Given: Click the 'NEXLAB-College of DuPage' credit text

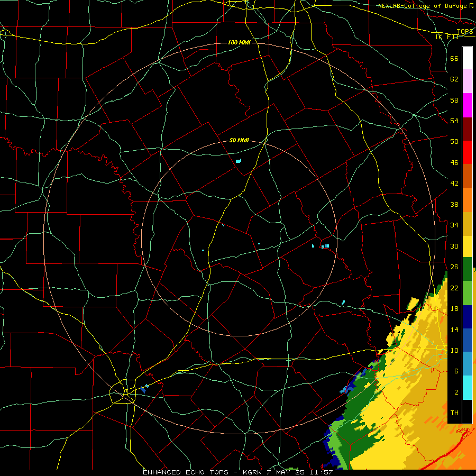Looking at the screenshot, I should 423,6.
